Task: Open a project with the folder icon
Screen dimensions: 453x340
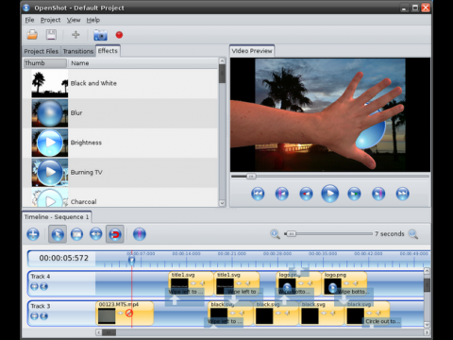Action: [32, 35]
